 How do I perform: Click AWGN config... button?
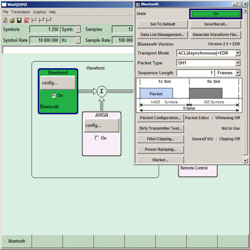(x=102, y=125)
